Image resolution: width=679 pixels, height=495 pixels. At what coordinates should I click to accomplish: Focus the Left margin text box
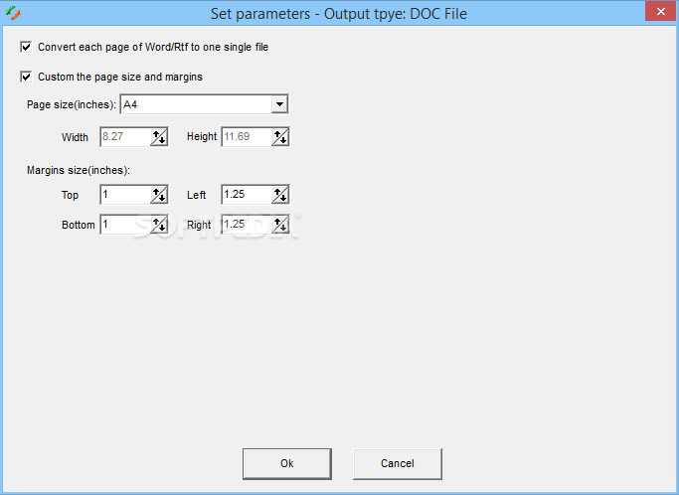pos(245,195)
